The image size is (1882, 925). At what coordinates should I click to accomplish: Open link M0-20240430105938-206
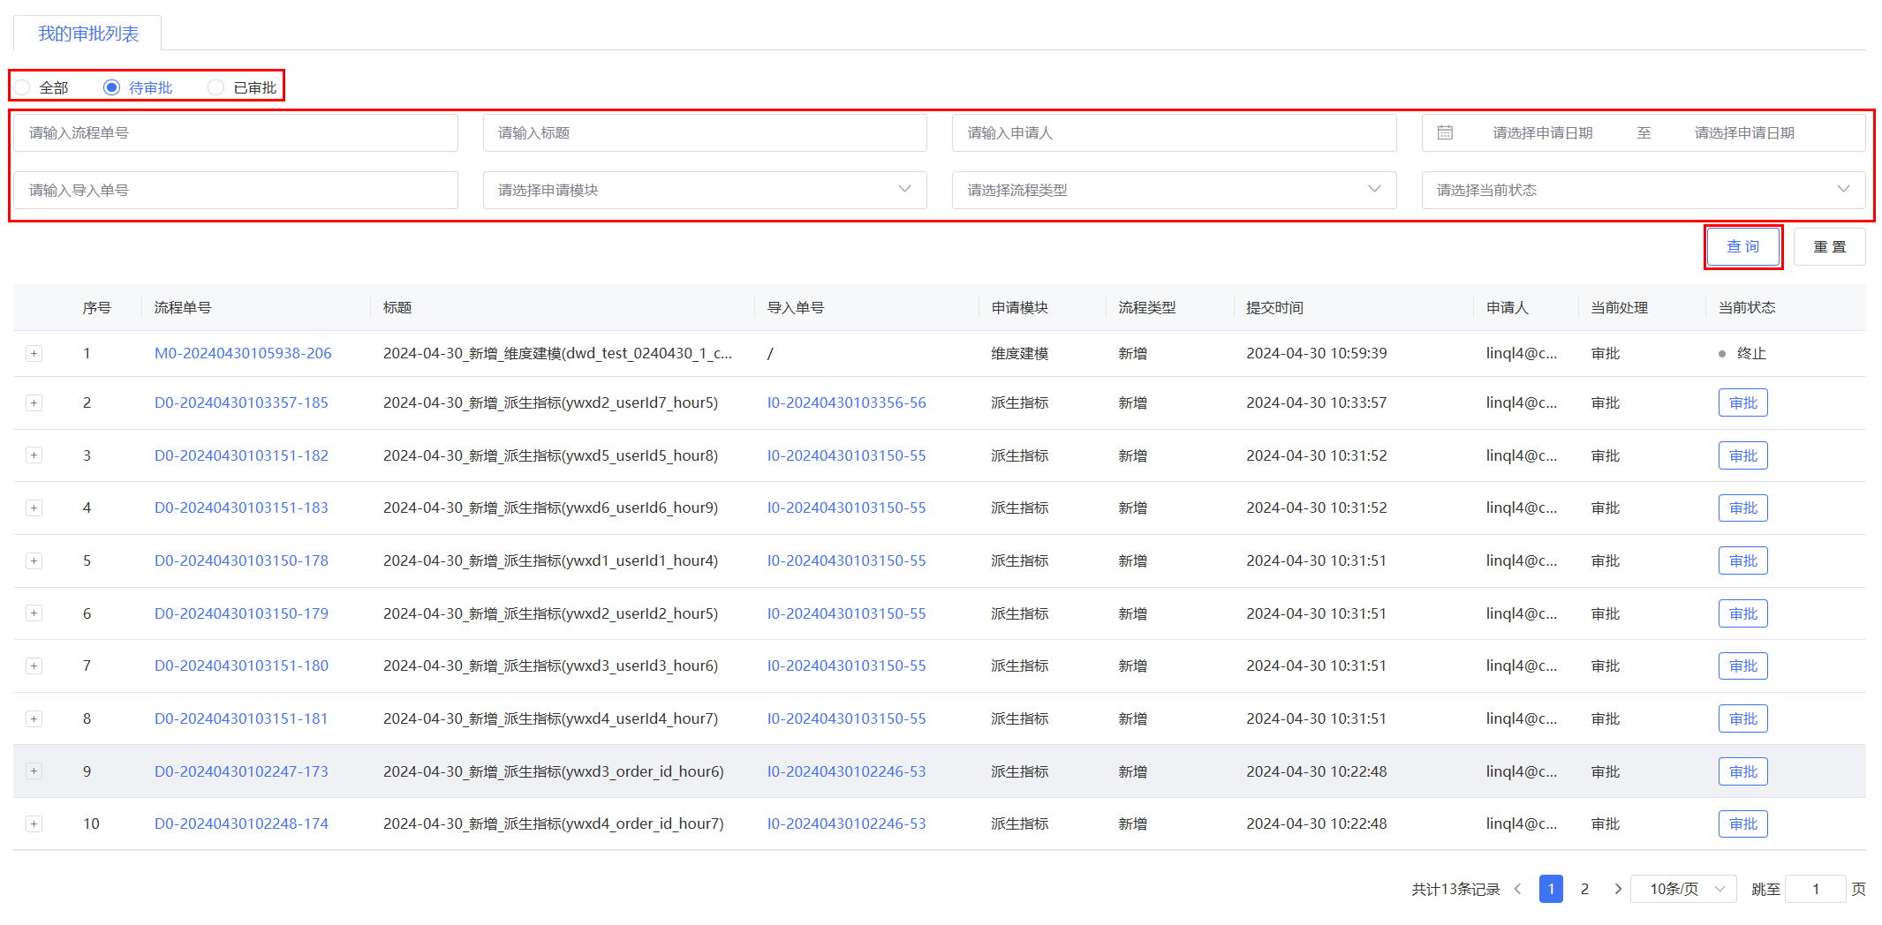(243, 353)
